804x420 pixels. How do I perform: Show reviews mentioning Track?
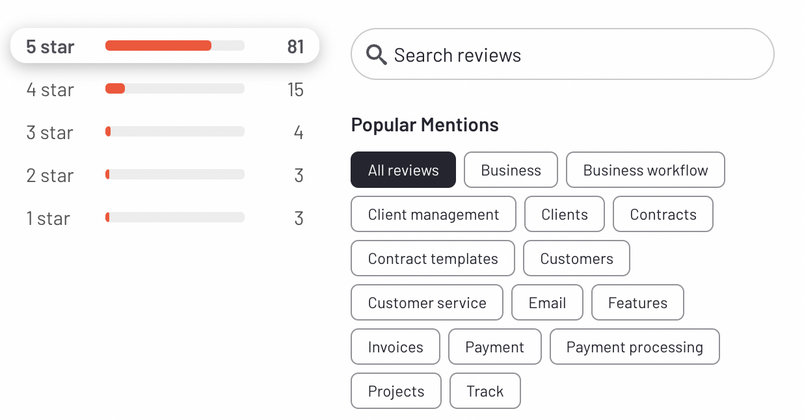pyautogui.click(x=485, y=391)
